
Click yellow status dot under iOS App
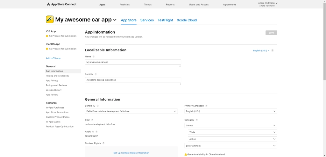[47, 36]
